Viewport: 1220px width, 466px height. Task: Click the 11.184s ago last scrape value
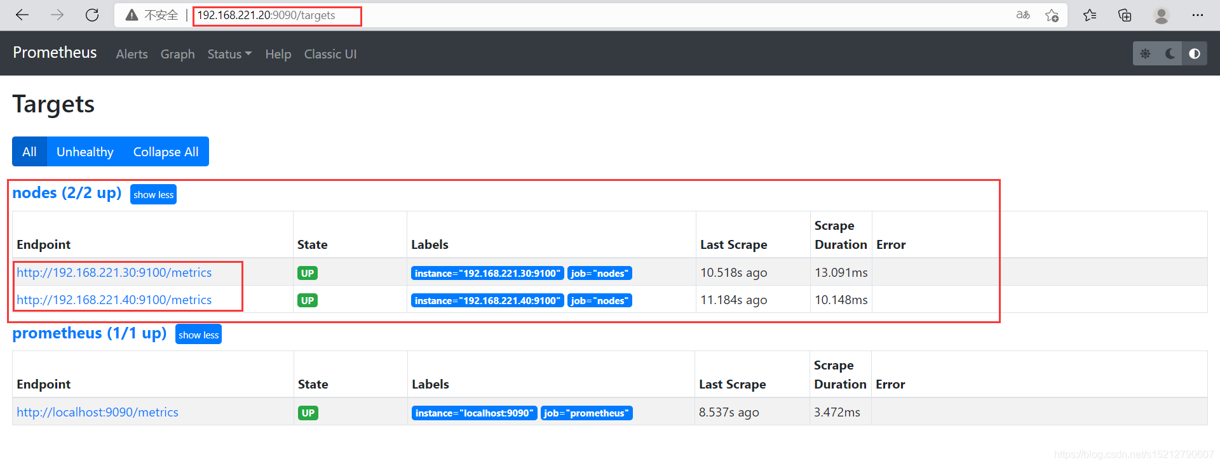point(733,300)
